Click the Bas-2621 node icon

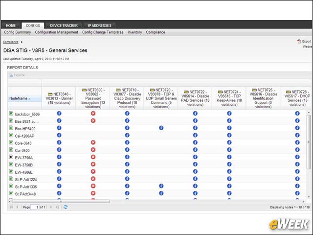coord(11,121)
